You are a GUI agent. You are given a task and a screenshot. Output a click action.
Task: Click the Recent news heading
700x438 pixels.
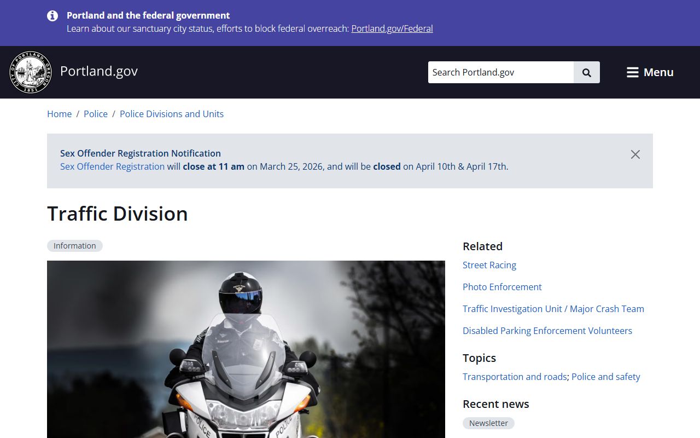point(496,404)
